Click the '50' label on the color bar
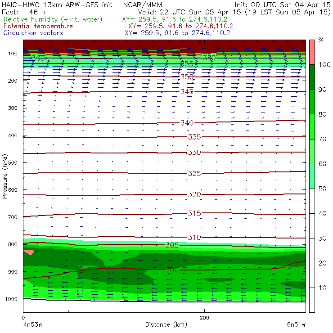This screenshot has height=333, width=333. [322, 189]
